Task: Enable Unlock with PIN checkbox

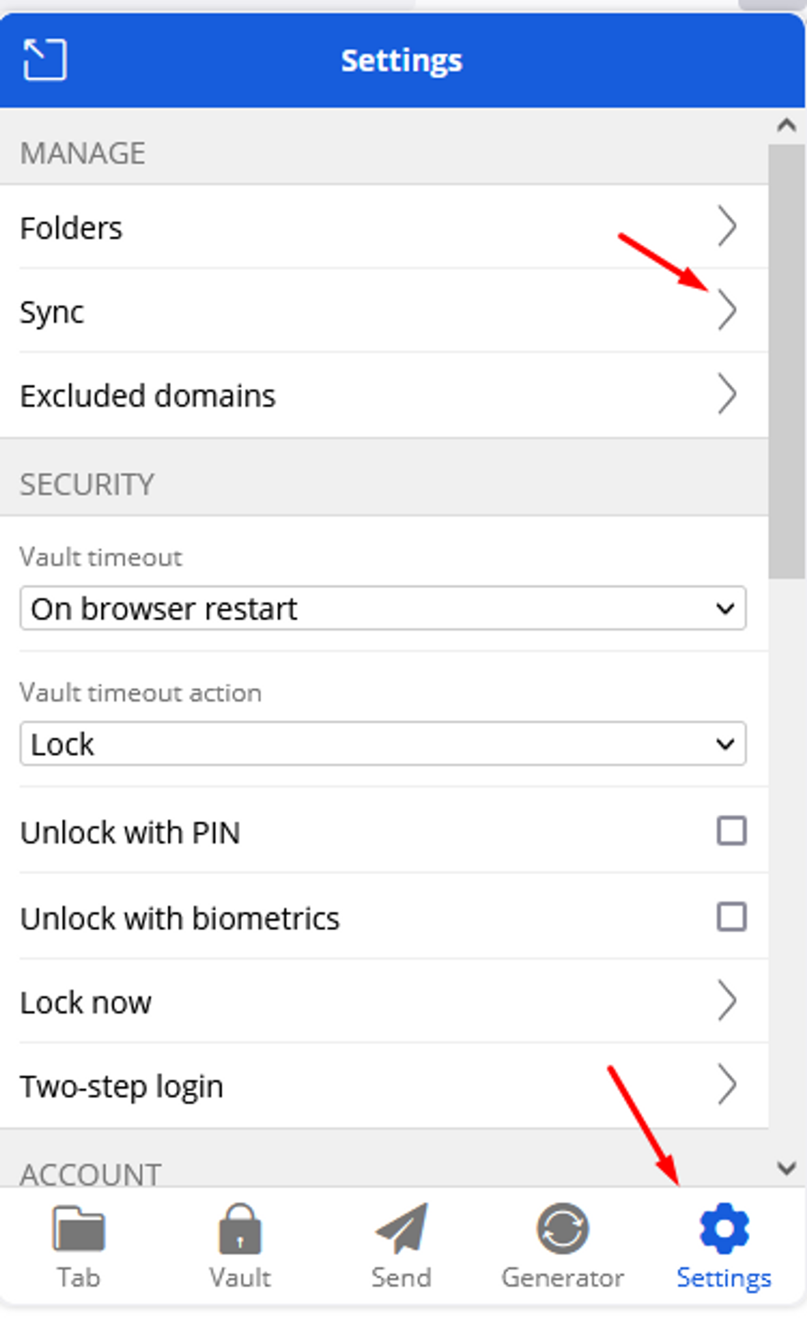Action: (x=731, y=831)
